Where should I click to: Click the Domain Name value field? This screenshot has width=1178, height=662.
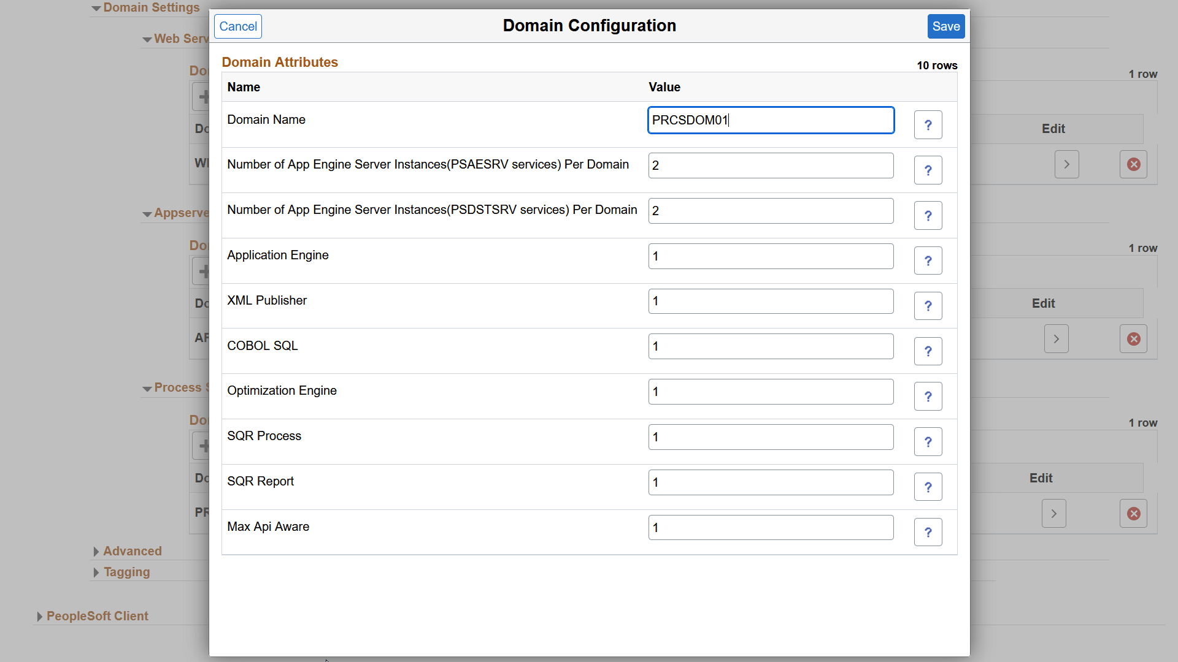pos(771,120)
